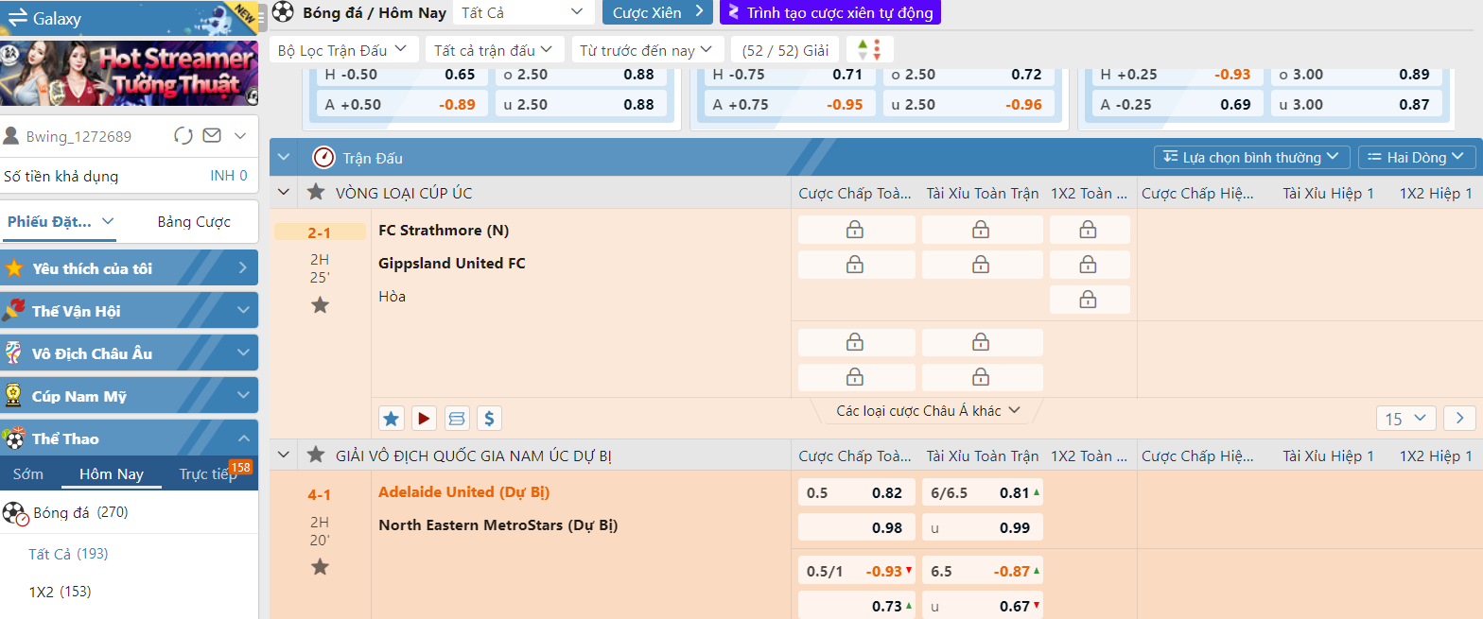Click the statistics list icon under FC Strathmore match
Screen dimensions: 1483x619
coord(457,418)
